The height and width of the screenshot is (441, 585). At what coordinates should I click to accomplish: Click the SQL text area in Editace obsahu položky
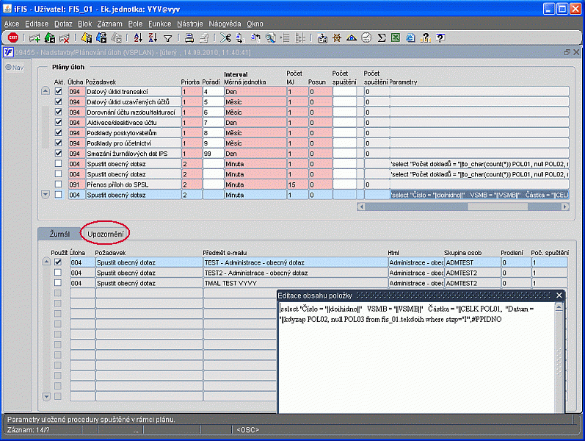pyautogui.click(x=417, y=357)
